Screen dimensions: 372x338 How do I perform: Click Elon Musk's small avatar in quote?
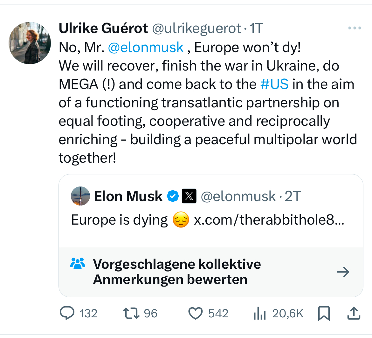coord(80,196)
